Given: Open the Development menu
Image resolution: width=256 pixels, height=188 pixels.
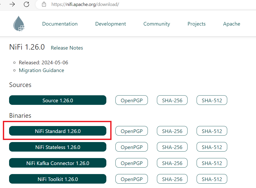Looking at the screenshot, I should click(x=110, y=24).
